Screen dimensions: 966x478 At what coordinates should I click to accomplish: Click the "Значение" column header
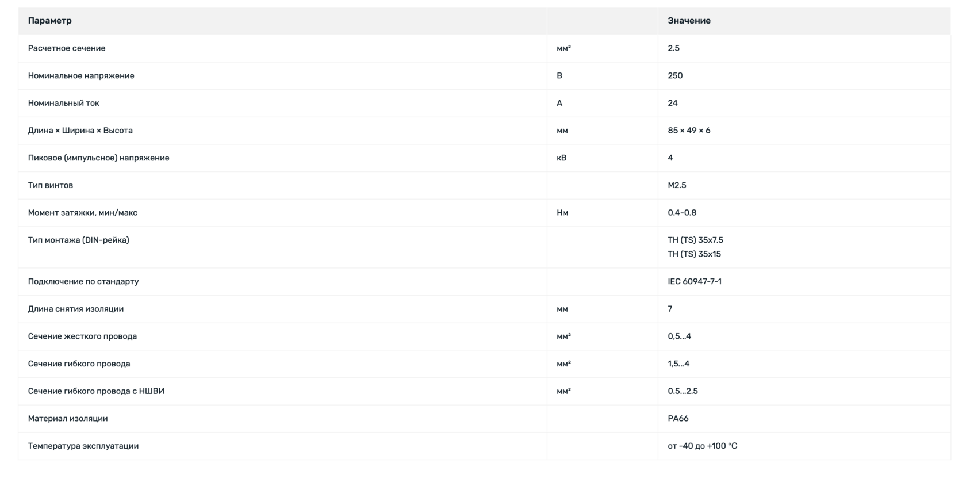tap(689, 21)
